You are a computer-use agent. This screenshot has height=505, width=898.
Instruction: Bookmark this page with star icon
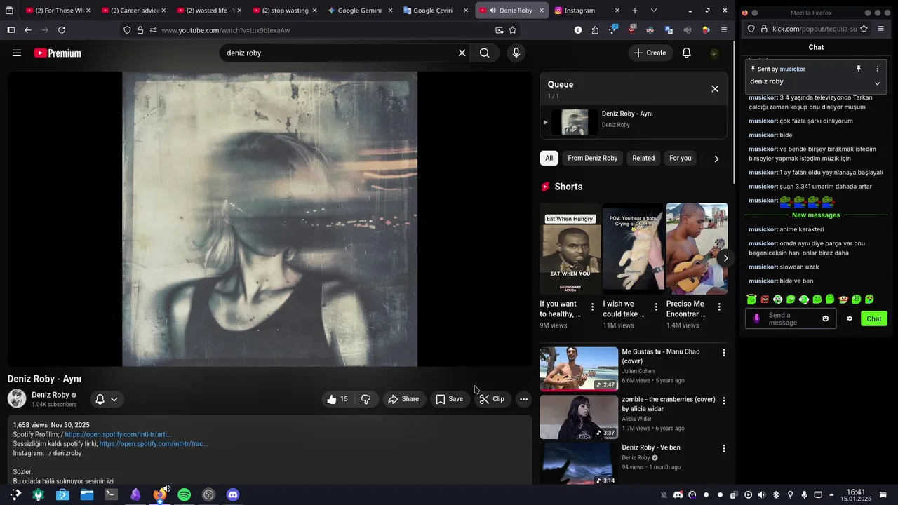point(513,30)
